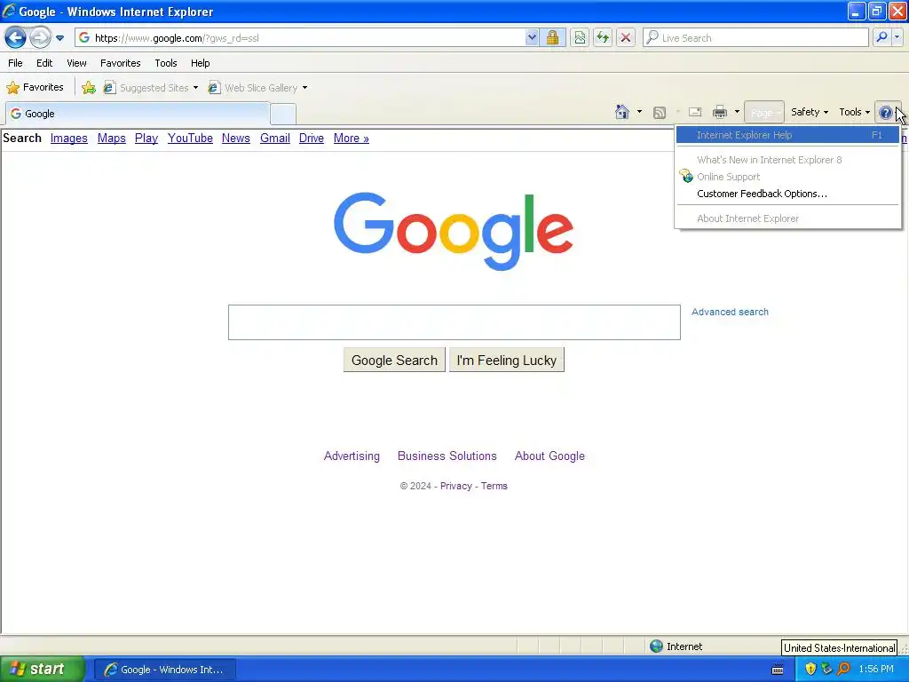The width and height of the screenshot is (909, 682).
Task: Open the Images link
Action: tap(69, 138)
